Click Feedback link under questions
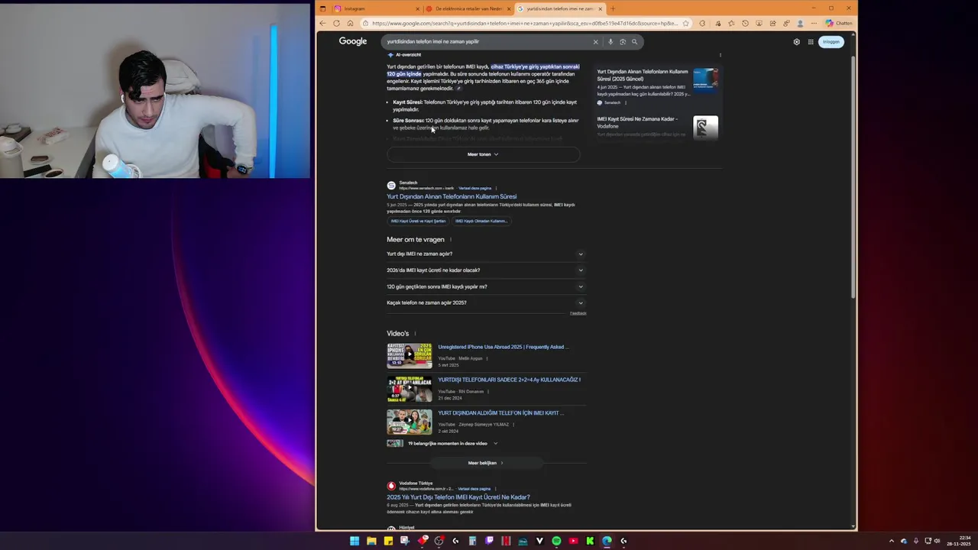The height and width of the screenshot is (550, 978). (578, 313)
